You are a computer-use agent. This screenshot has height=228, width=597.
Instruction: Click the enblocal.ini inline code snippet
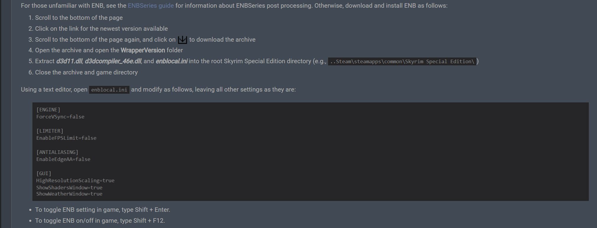(x=109, y=90)
